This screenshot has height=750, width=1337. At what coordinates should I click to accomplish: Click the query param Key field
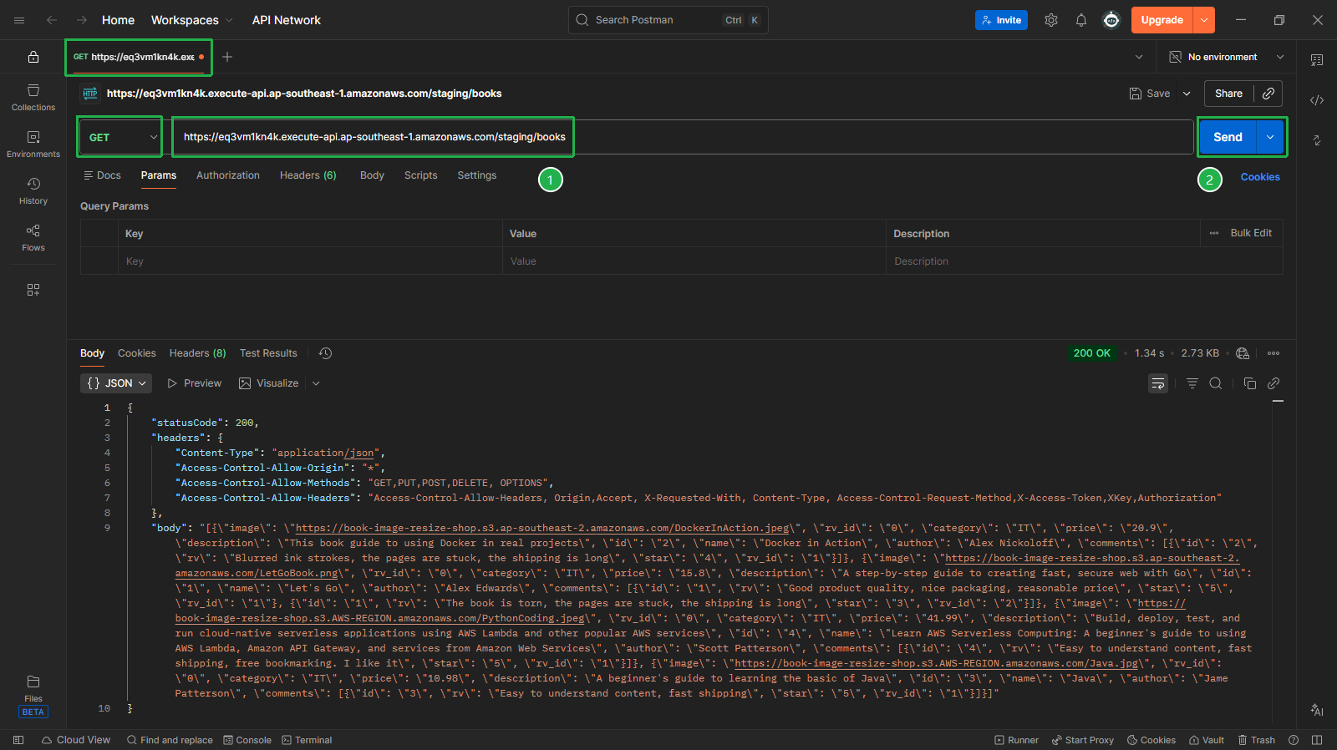[x=310, y=261]
